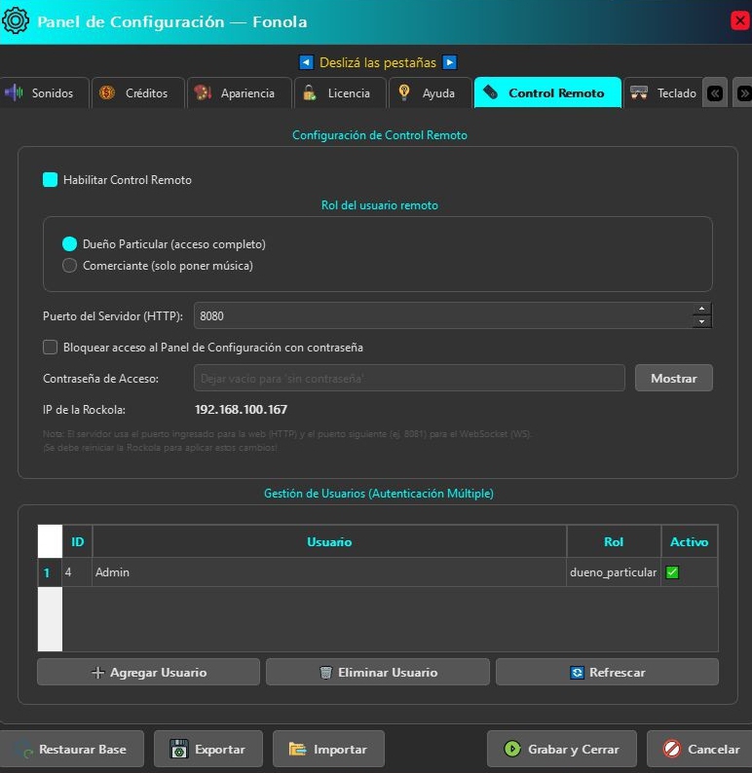
Task: Click the Licencia padlock icon
Action: point(309,92)
